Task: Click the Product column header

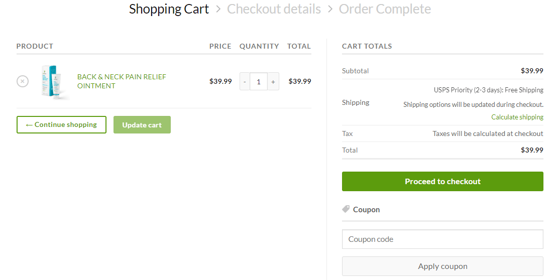Action: (35, 46)
